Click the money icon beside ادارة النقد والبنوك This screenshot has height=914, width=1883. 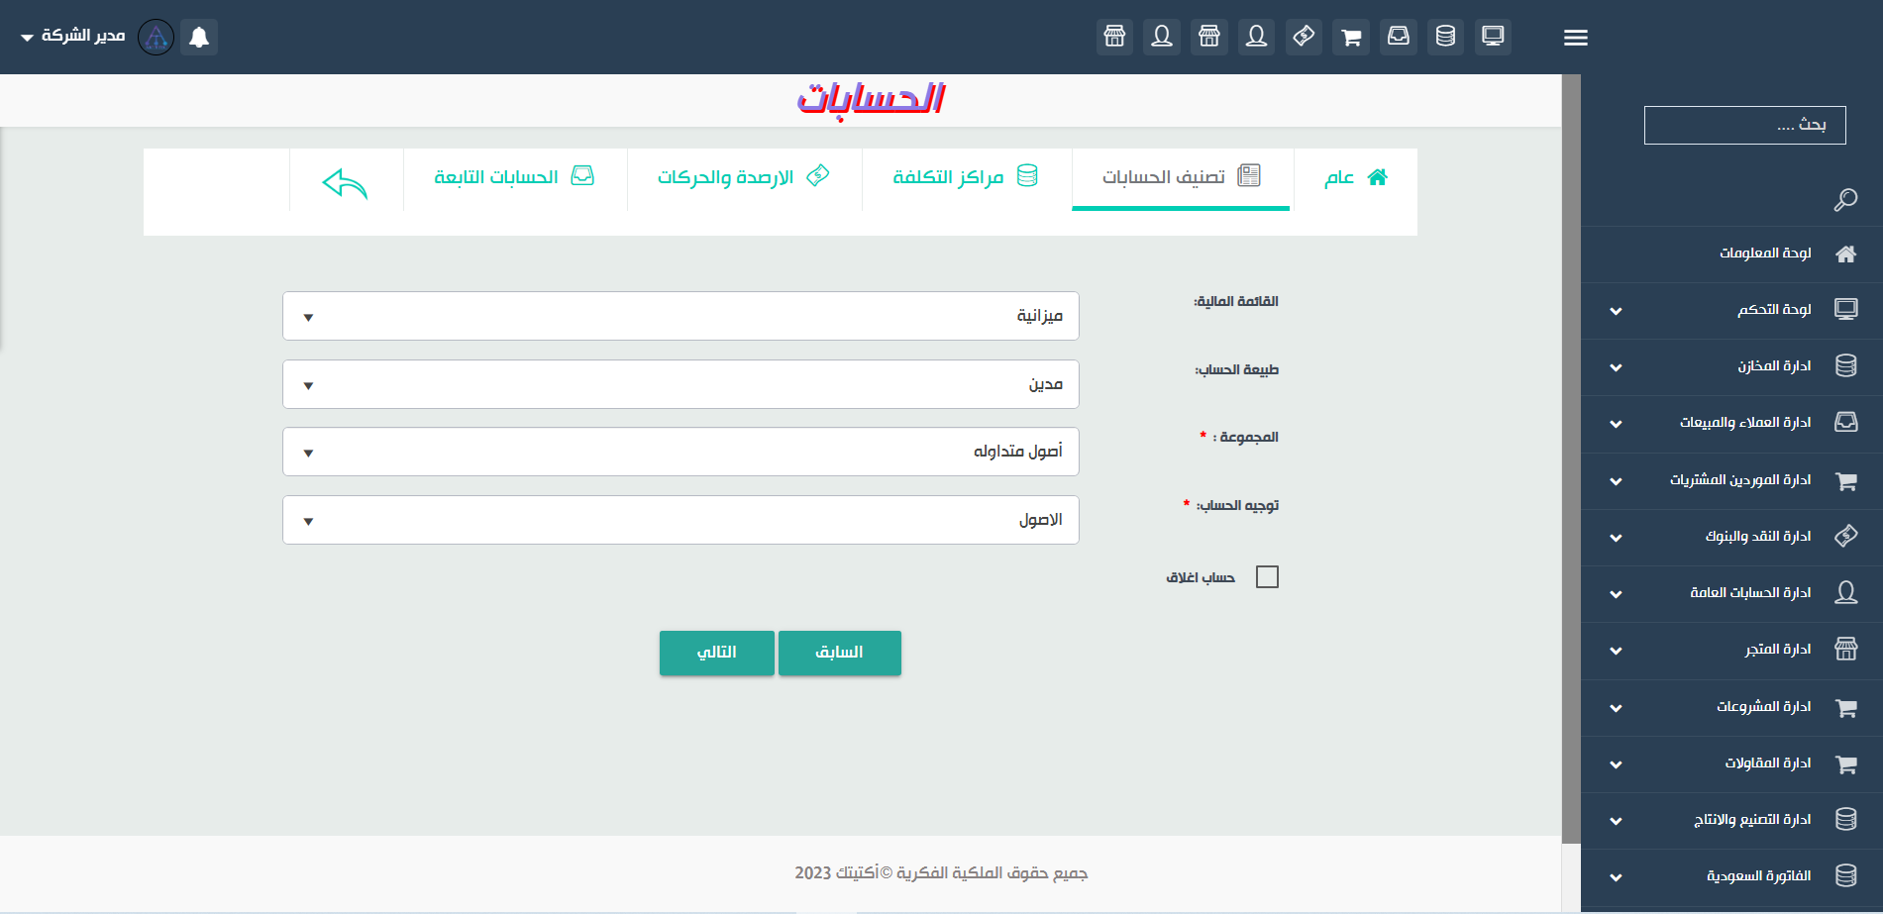pos(1845,536)
